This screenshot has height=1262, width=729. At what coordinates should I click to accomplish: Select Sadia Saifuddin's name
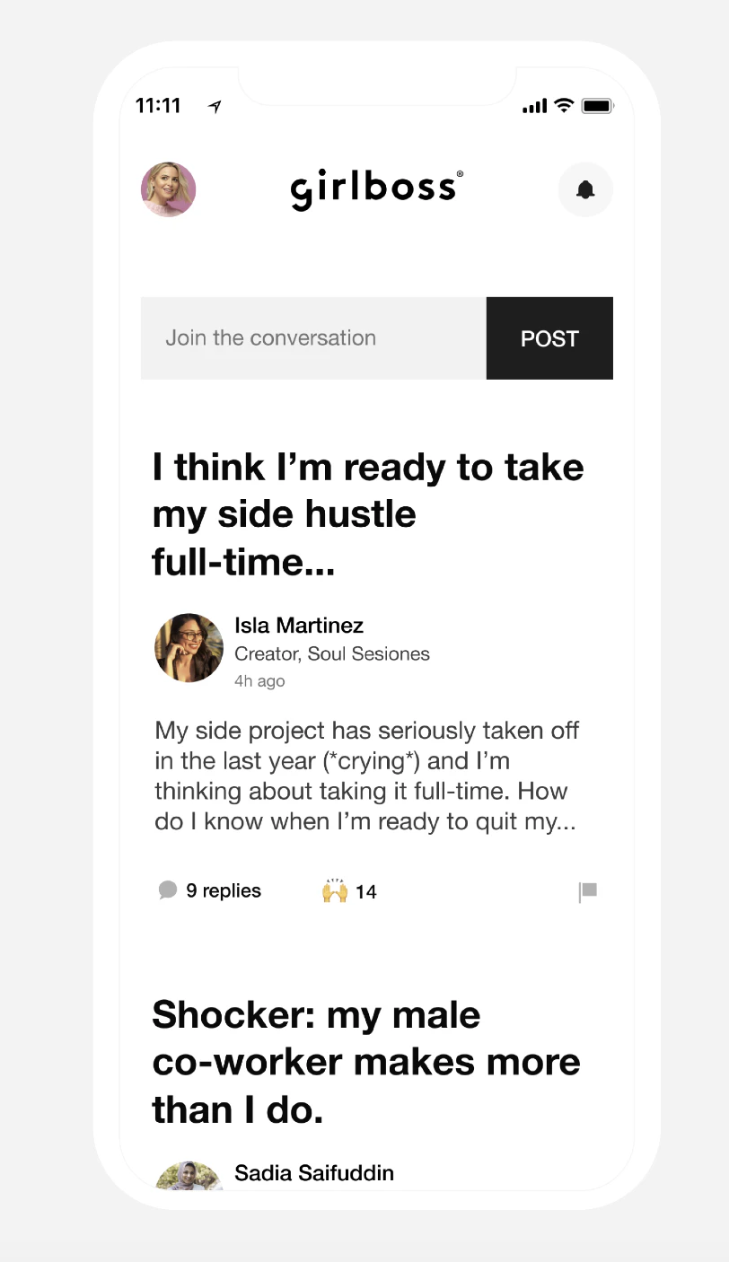tap(313, 1173)
